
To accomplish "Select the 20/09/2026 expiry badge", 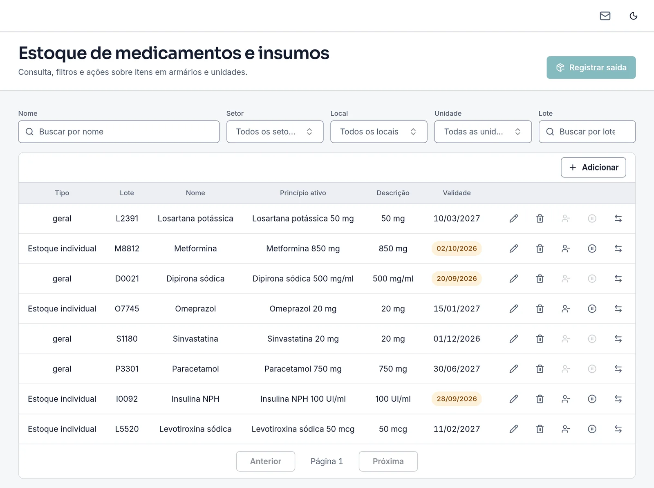I will pos(457,279).
